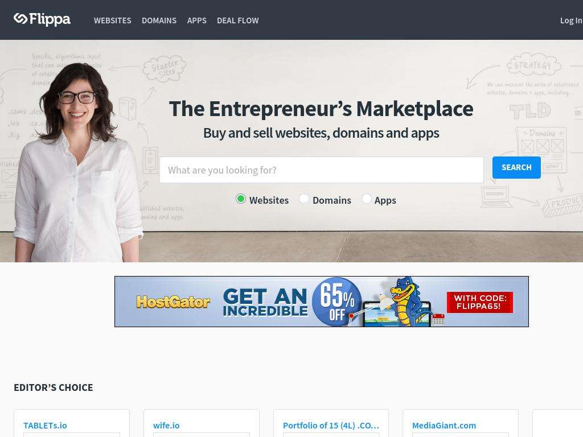Image resolution: width=583 pixels, height=437 pixels.
Task: Click the HostGator logo in banner
Action: click(173, 302)
